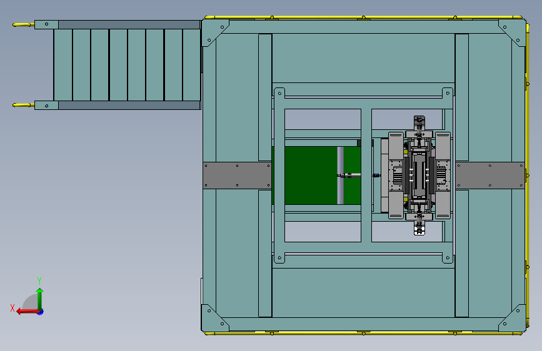Image resolution: width=542 pixels, height=351 pixels.
Task: Click the green 'Y' axis label
Action: pyautogui.click(x=39, y=281)
